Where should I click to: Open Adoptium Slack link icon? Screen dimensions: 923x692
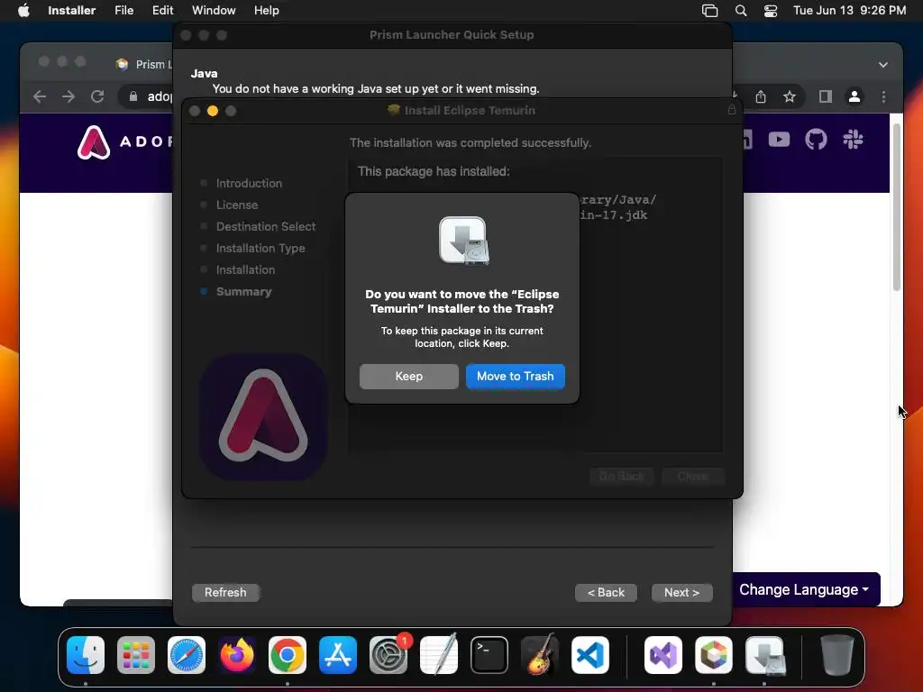(x=853, y=140)
